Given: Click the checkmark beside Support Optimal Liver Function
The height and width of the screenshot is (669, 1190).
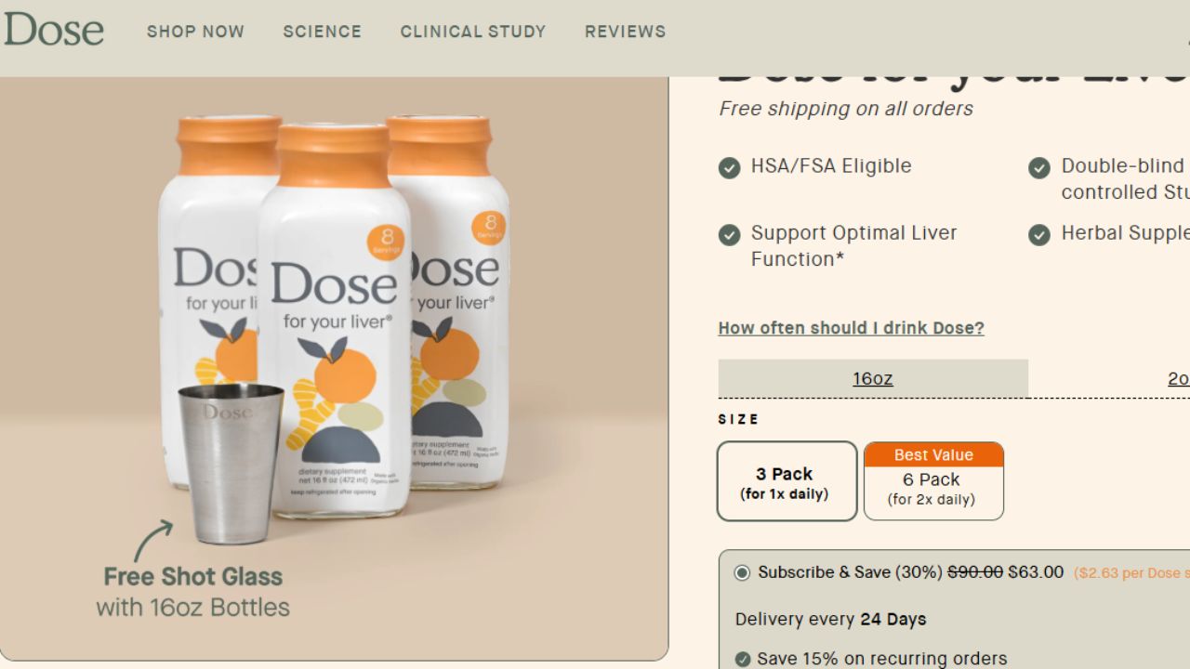Looking at the screenshot, I should (x=730, y=235).
